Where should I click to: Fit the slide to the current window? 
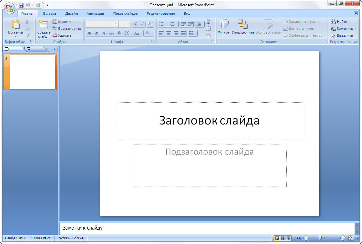[x=350, y=238]
